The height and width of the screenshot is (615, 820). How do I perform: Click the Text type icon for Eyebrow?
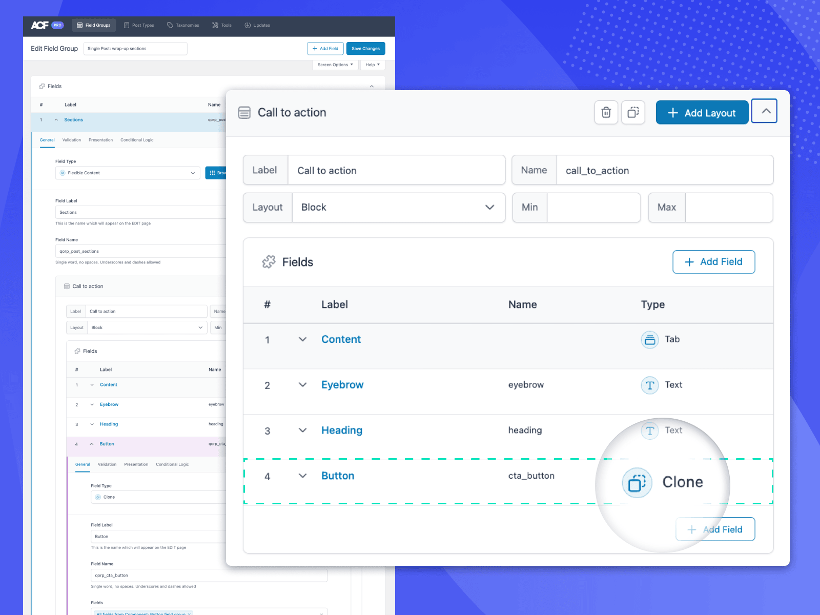pyautogui.click(x=650, y=385)
